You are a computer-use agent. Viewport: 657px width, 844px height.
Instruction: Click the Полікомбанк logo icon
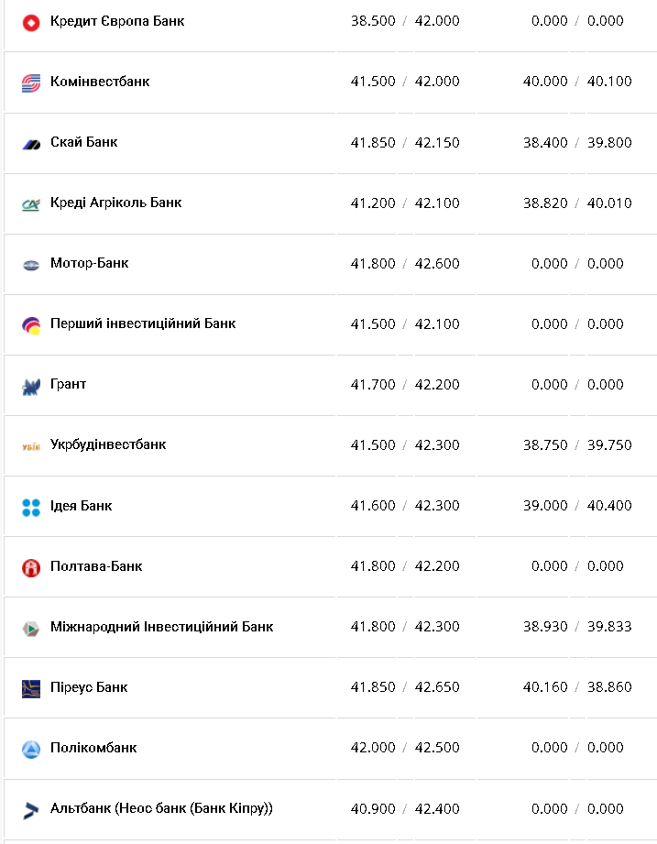pyautogui.click(x=31, y=749)
